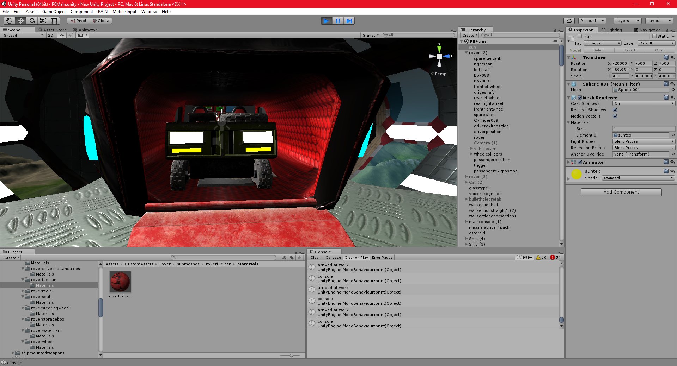Screen dimensions: 677x366
Task: Switch to the Navigation tab
Action: coord(647,30)
